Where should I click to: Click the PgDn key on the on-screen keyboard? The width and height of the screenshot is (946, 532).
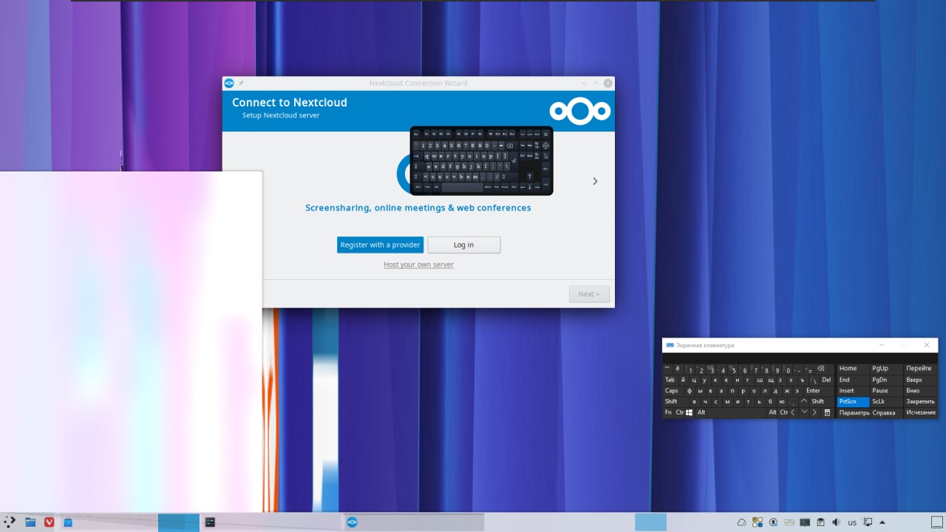886,380
